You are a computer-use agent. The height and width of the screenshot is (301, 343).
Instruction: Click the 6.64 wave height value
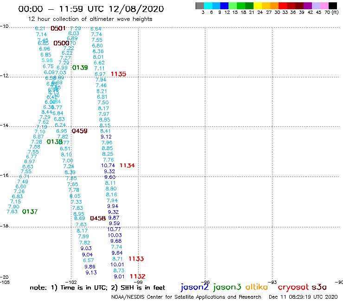click(x=96, y=29)
